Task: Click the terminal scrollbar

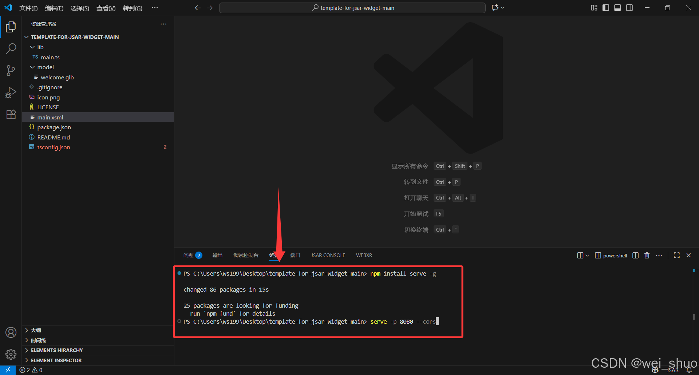Action: (x=694, y=317)
